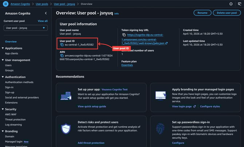Click the info circle icon in top bar
Viewport: 244px width, 147px height.
click(x=231, y=4)
